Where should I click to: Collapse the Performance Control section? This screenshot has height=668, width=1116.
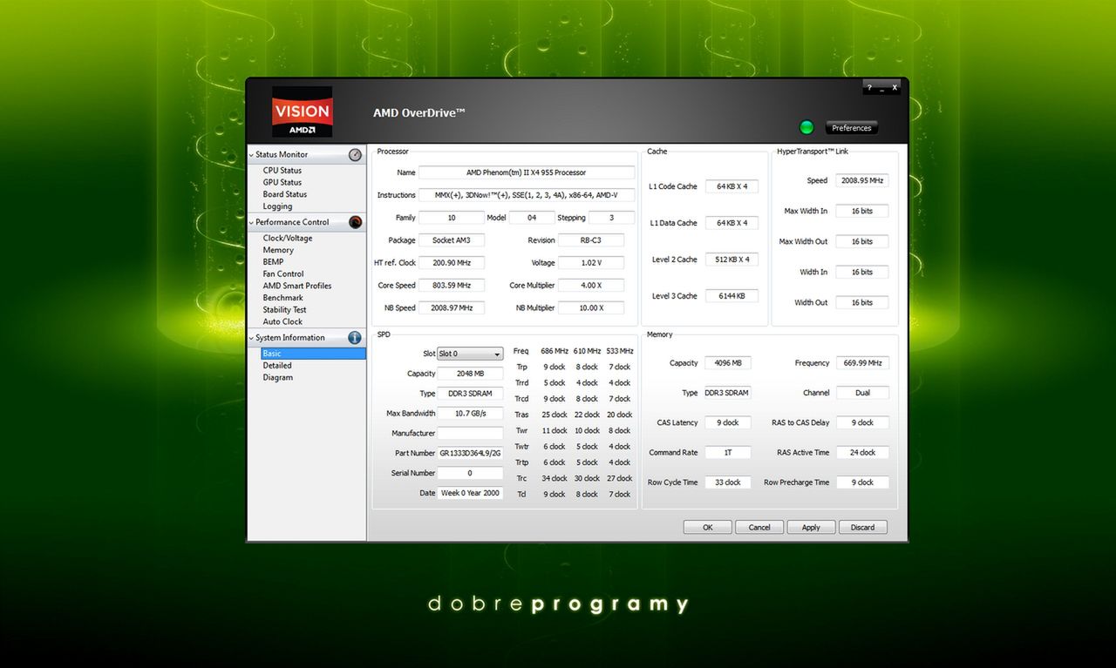coord(250,221)
